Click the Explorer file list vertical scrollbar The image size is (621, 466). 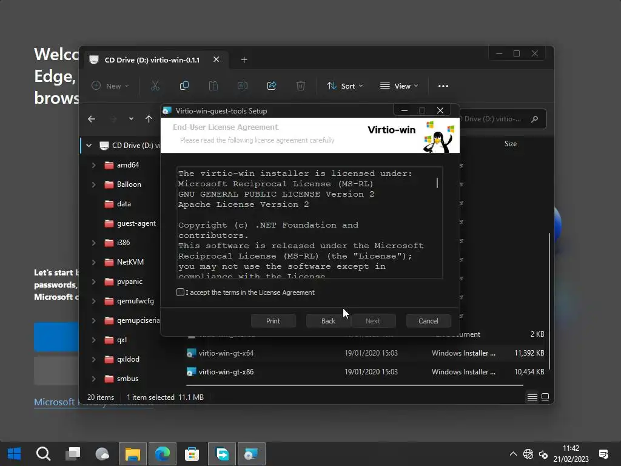[549, 301]
